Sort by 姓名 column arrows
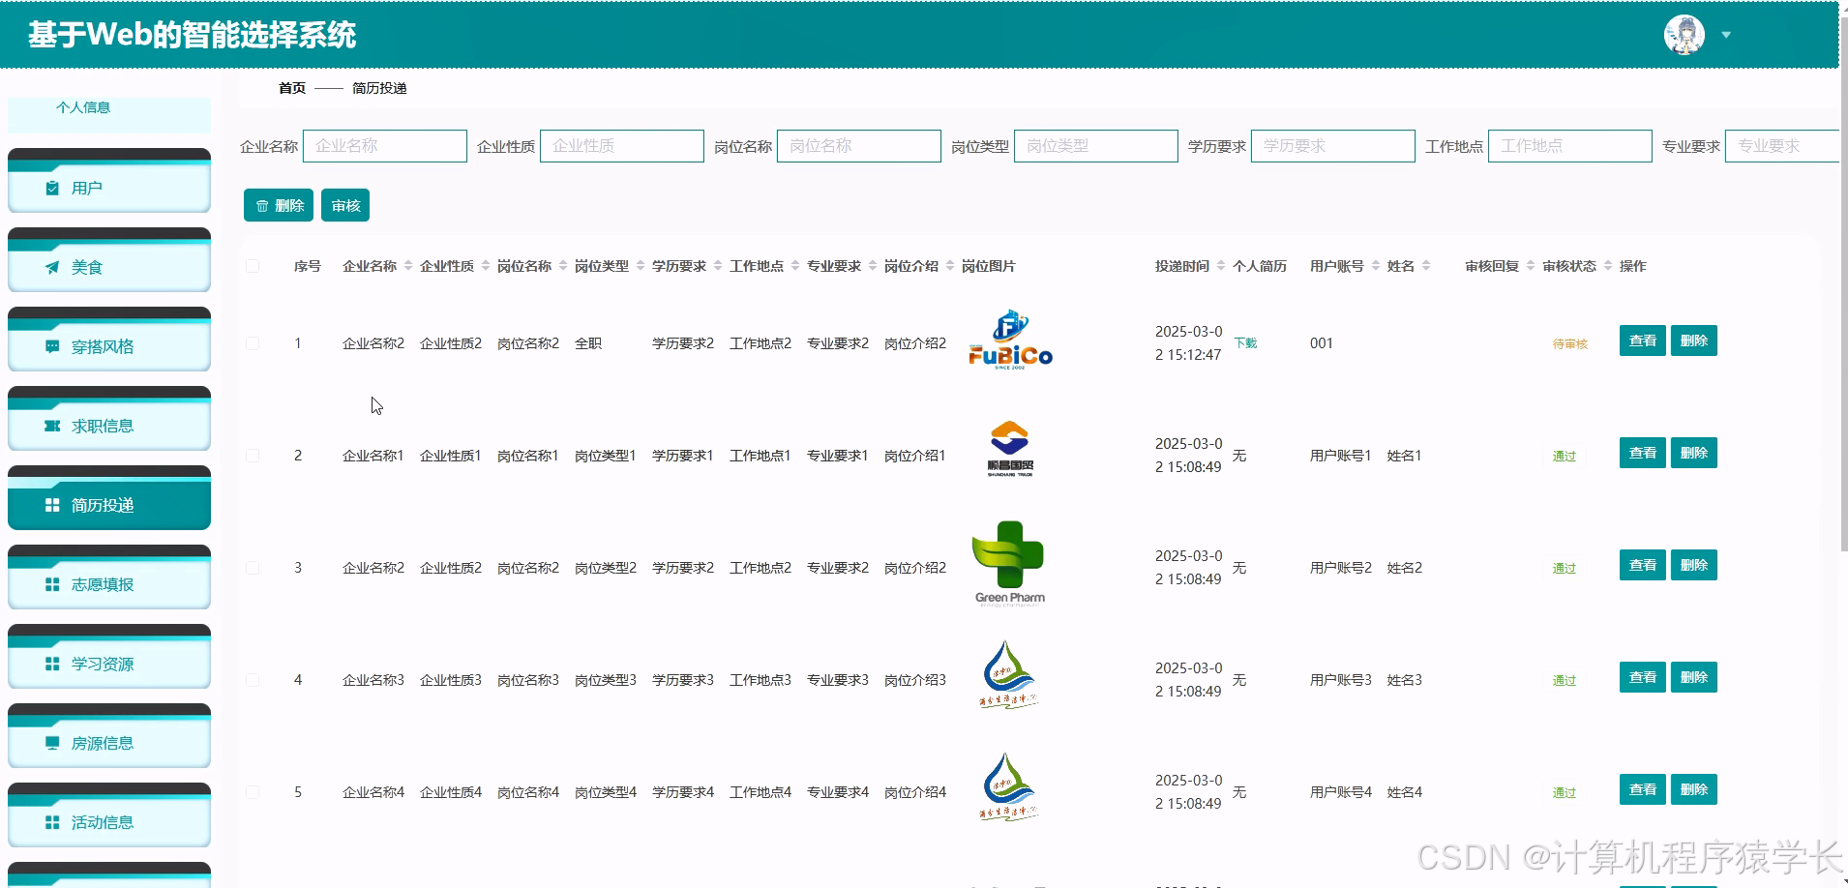Viewport: 1848px width, 888px height. point(1426,266)
